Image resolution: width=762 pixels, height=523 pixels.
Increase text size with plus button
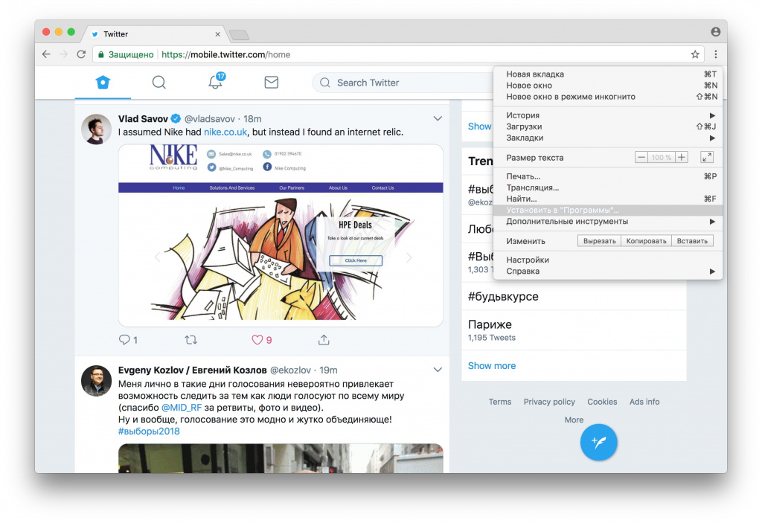tap(682, 158)
